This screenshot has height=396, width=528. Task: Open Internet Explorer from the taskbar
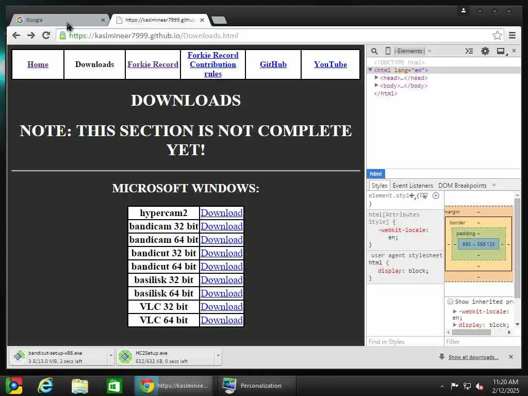(x=45, y=386)
